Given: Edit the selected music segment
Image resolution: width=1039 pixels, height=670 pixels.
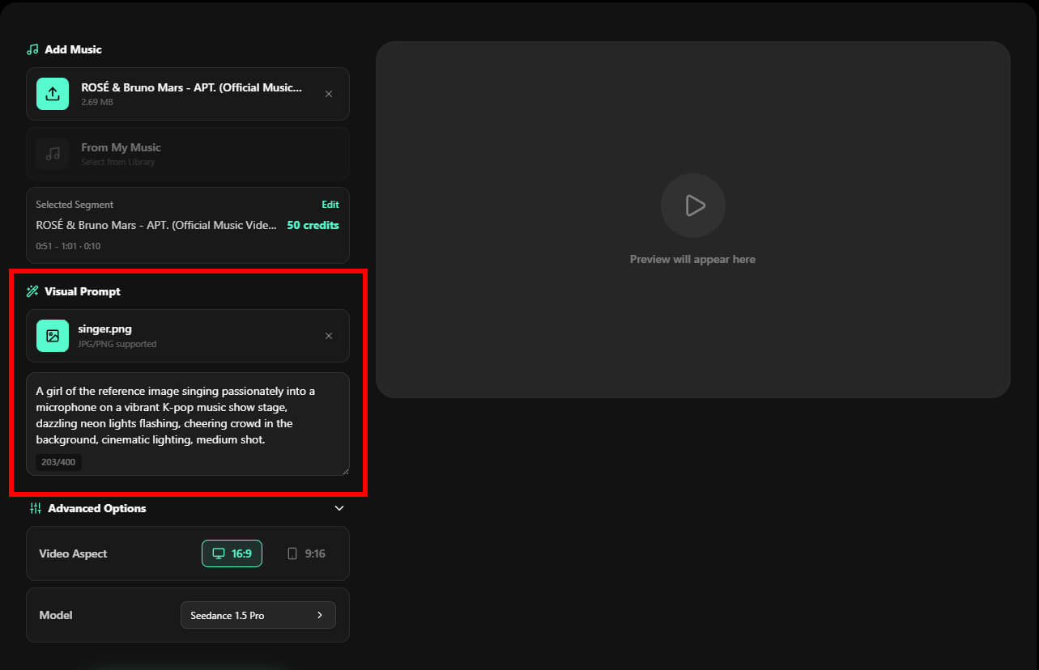Looking at the screenshot, I should pyautogui.click(x=330, y=205).
